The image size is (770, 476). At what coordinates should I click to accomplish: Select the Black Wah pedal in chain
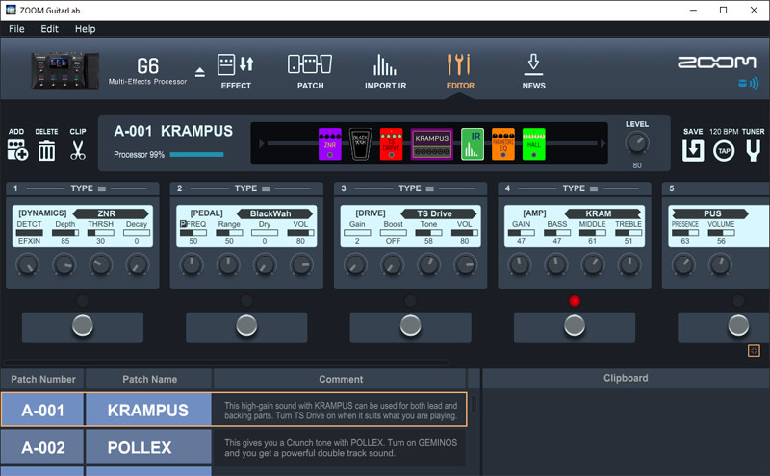coord(360,144)
